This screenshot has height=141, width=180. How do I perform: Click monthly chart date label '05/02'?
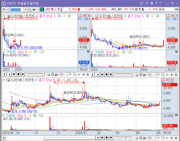click(84, 69)
